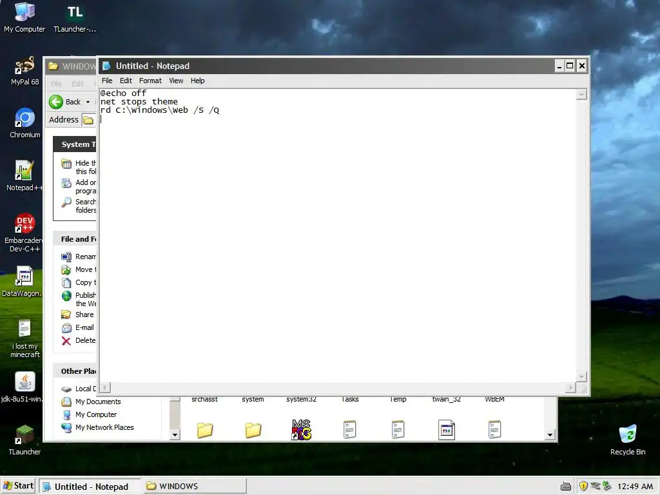660x495 pixels.
Task: Click the security shield tray icon
Action: tap(583, 486)
